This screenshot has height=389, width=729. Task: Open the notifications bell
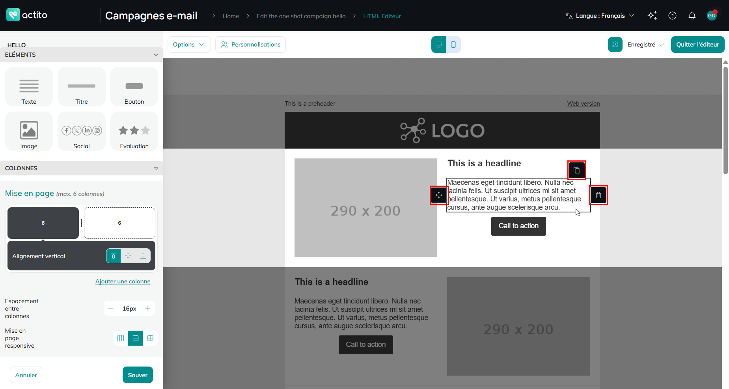[x=692, y=15]
